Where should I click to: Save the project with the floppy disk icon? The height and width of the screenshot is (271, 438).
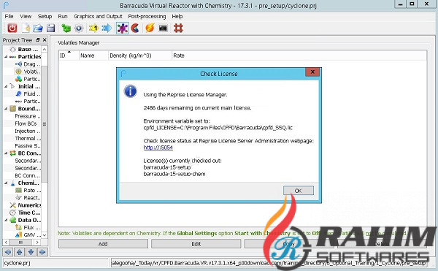click(x=50, y=28)
